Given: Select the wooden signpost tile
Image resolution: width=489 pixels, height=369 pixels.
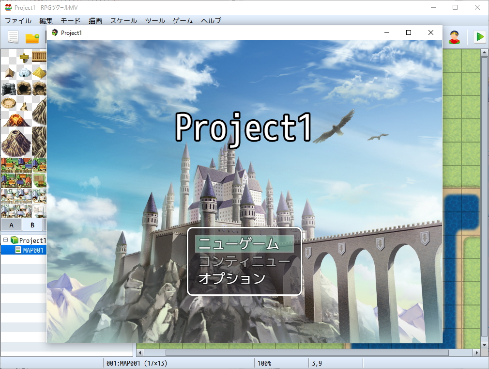Looking at the screenshot, I should pos(24,57).
